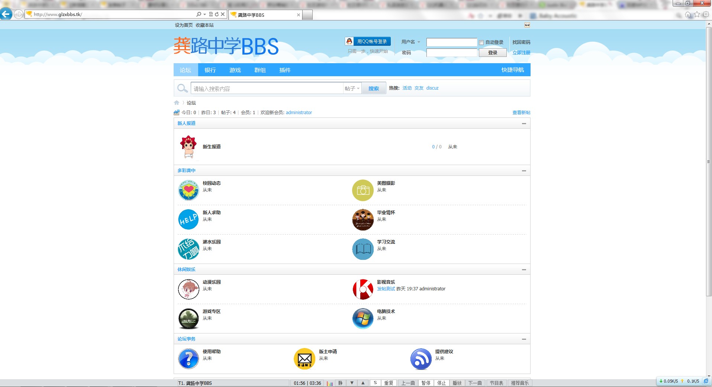
Task: Collapse the 新人报道 section
Action: pyautogui.click(x=524, y=123)
